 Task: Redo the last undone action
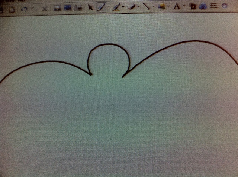(35, 9)
